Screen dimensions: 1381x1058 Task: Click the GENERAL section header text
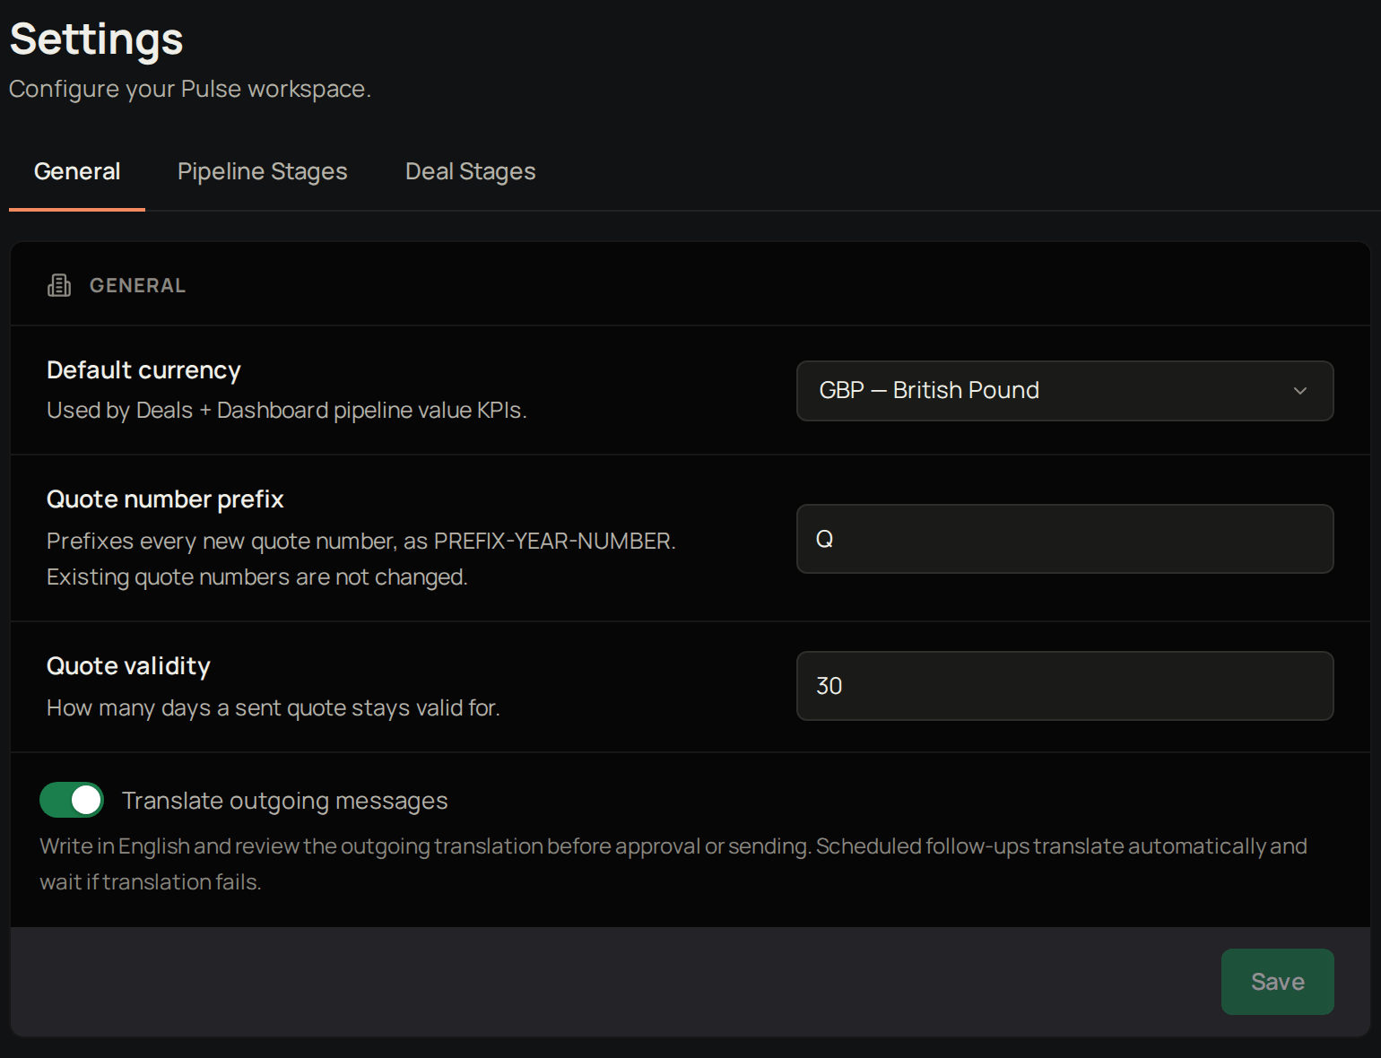pyautogui.click(x=138, y=285)
